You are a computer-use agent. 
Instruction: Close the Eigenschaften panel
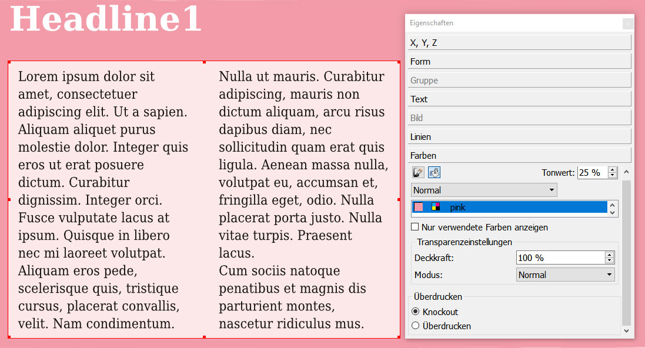(x=627, y=24)
